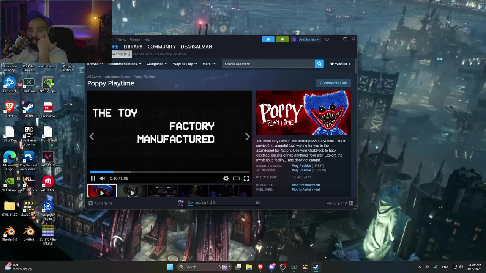Image resolution: width=486 pixels, height=273 pixels.
Task: Open recent reviews Very Positive link
Action: (x=301, y=166)
